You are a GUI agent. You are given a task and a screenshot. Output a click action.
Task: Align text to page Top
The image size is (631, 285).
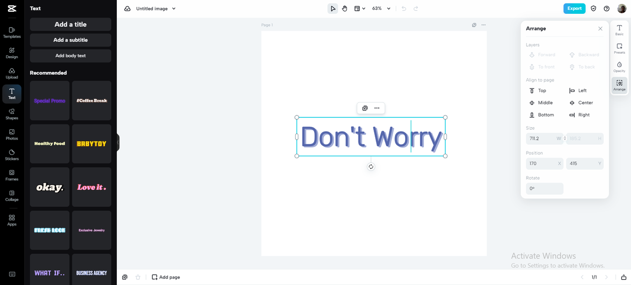coord(538,91)
